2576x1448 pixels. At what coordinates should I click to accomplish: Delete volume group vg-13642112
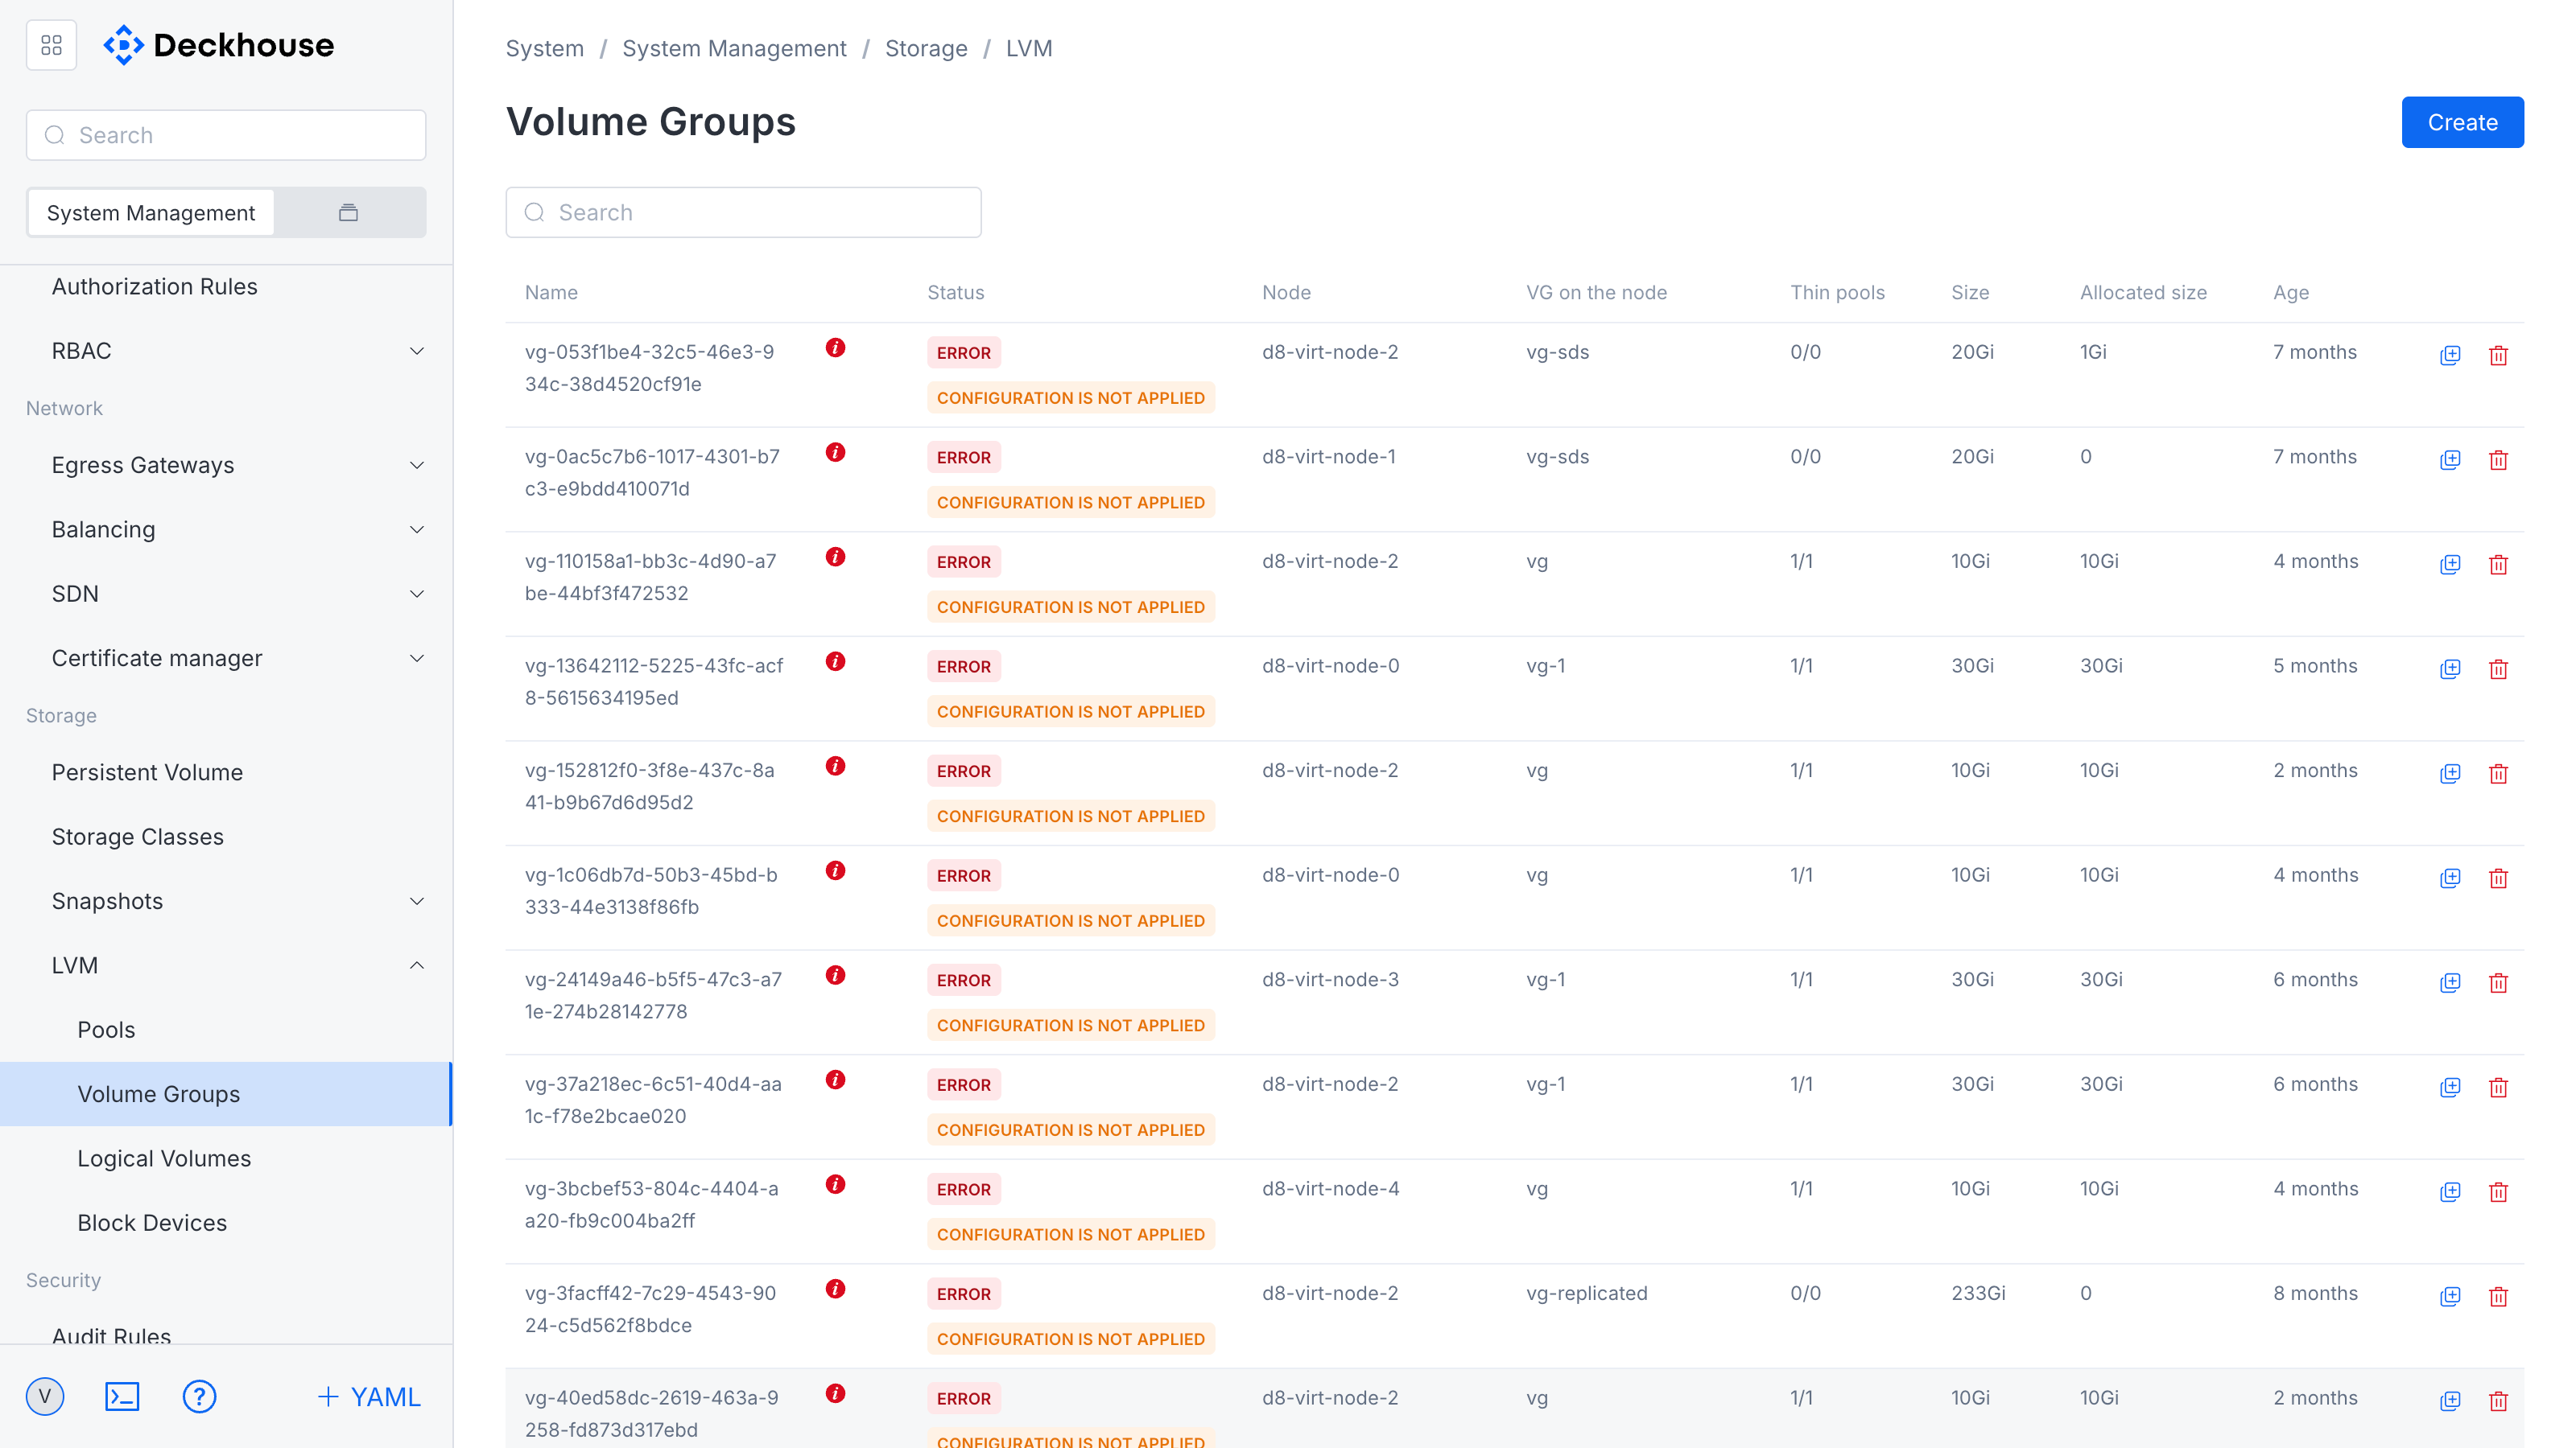tap(2498, 668)
